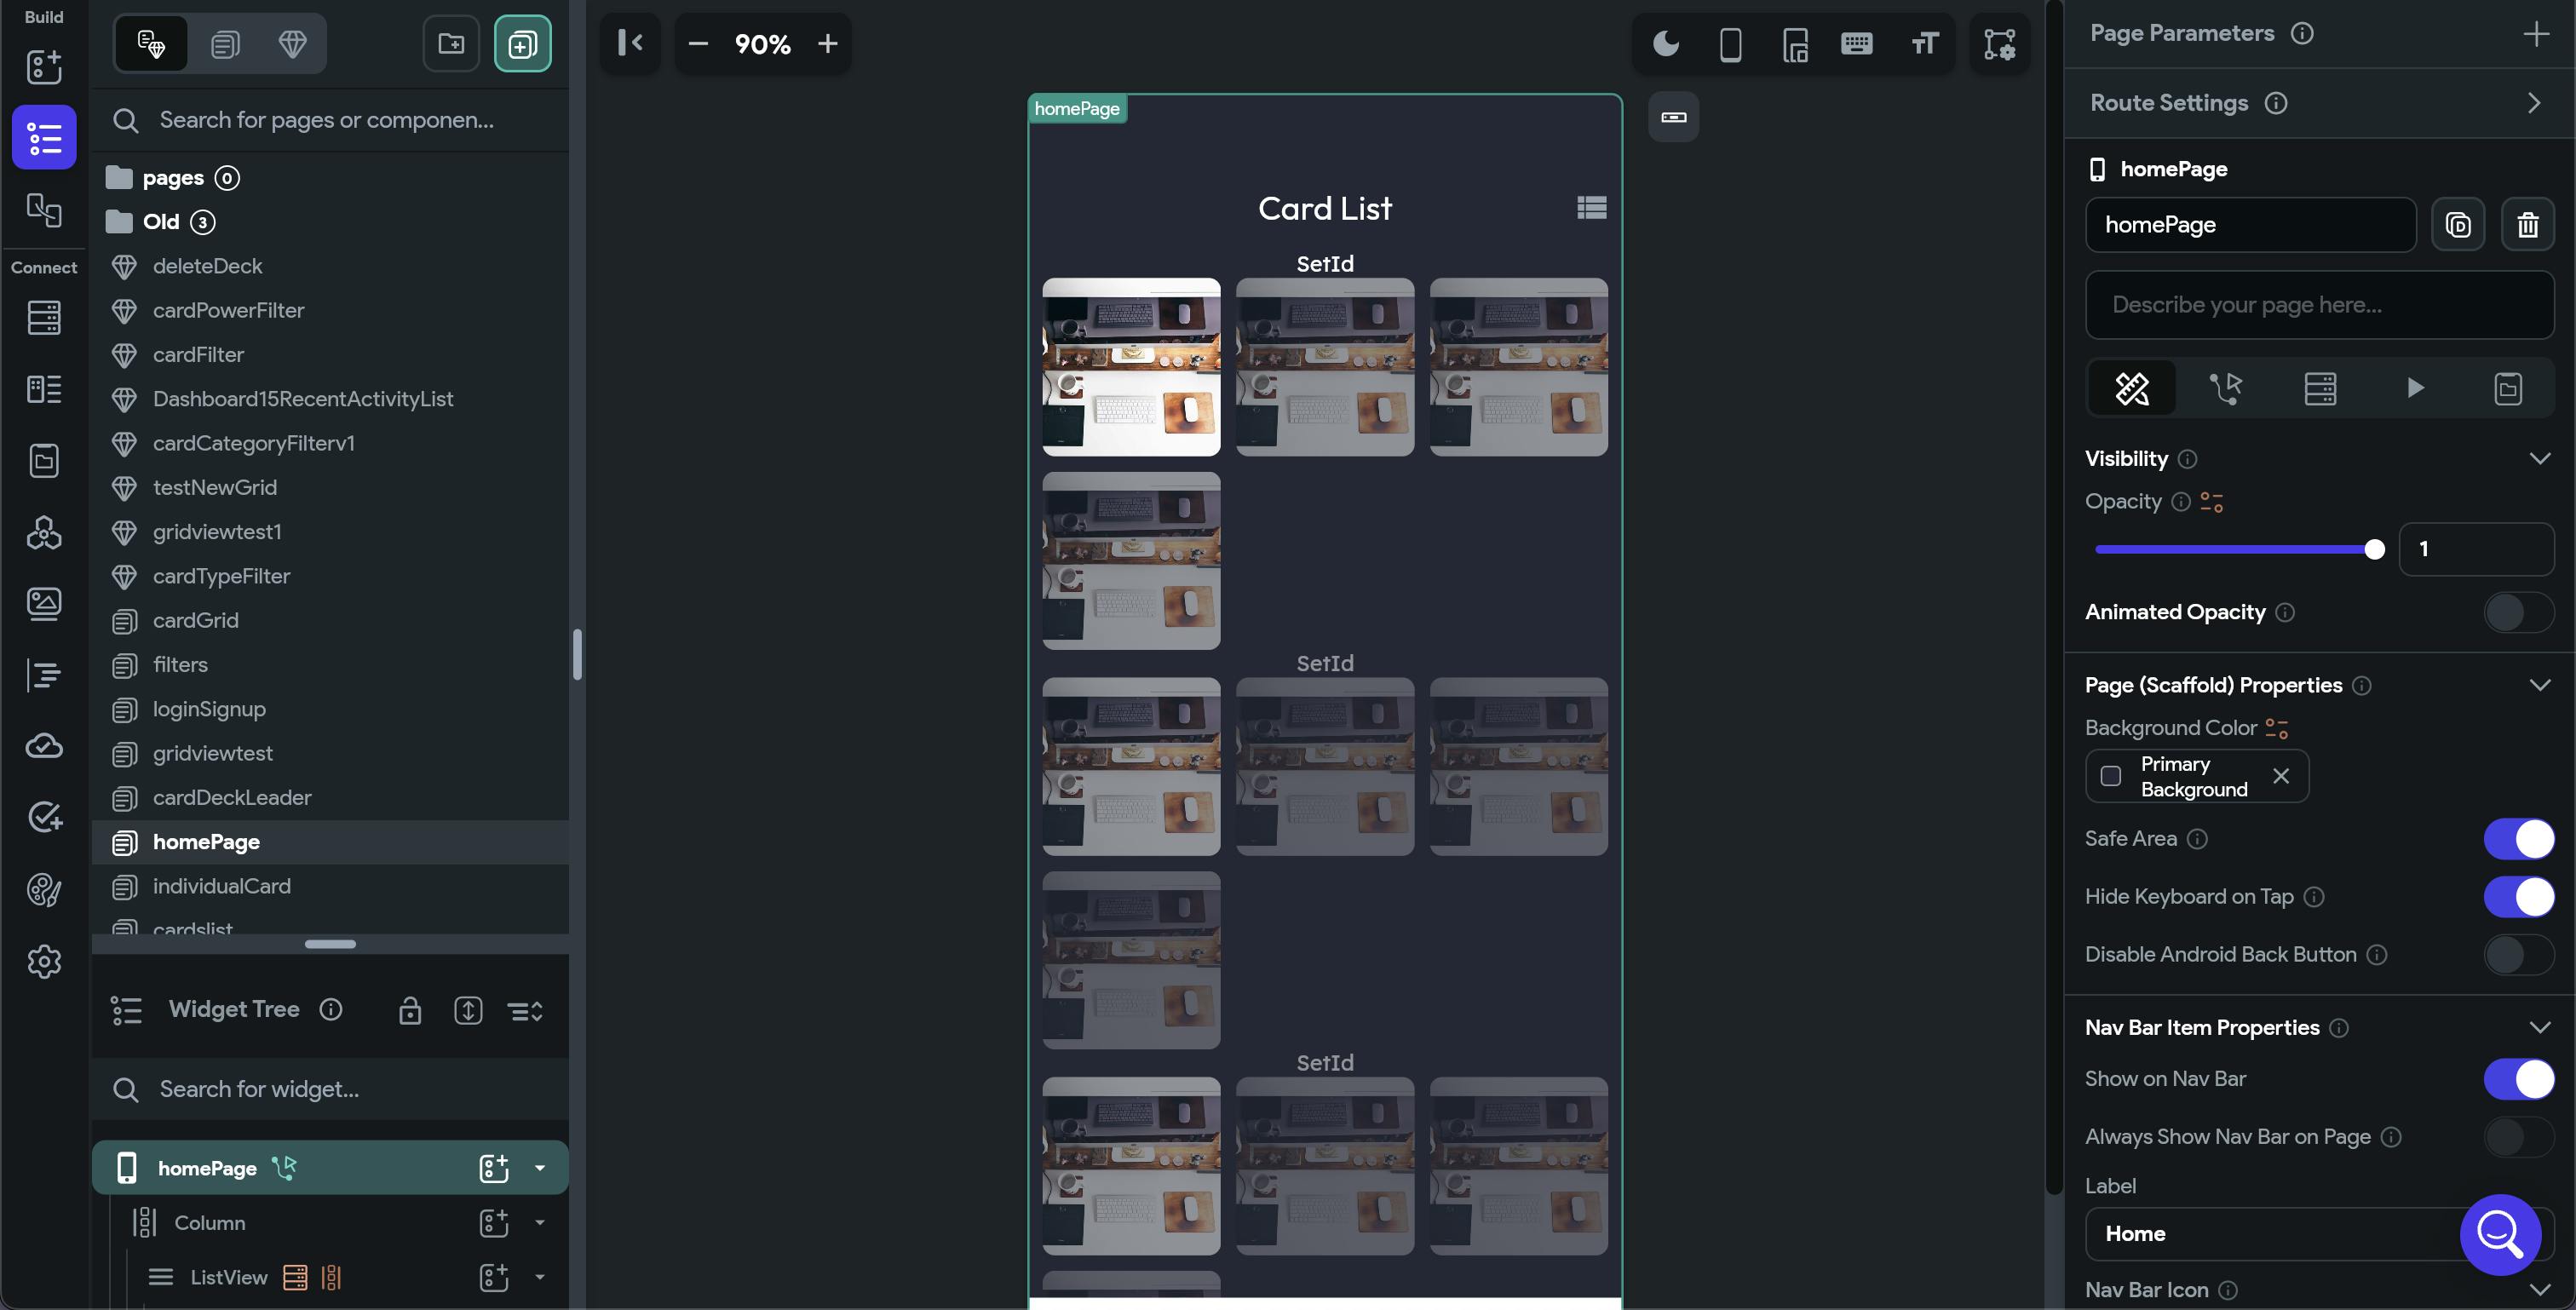Collapse the left panel arrow icon

[x=630, y=43]
